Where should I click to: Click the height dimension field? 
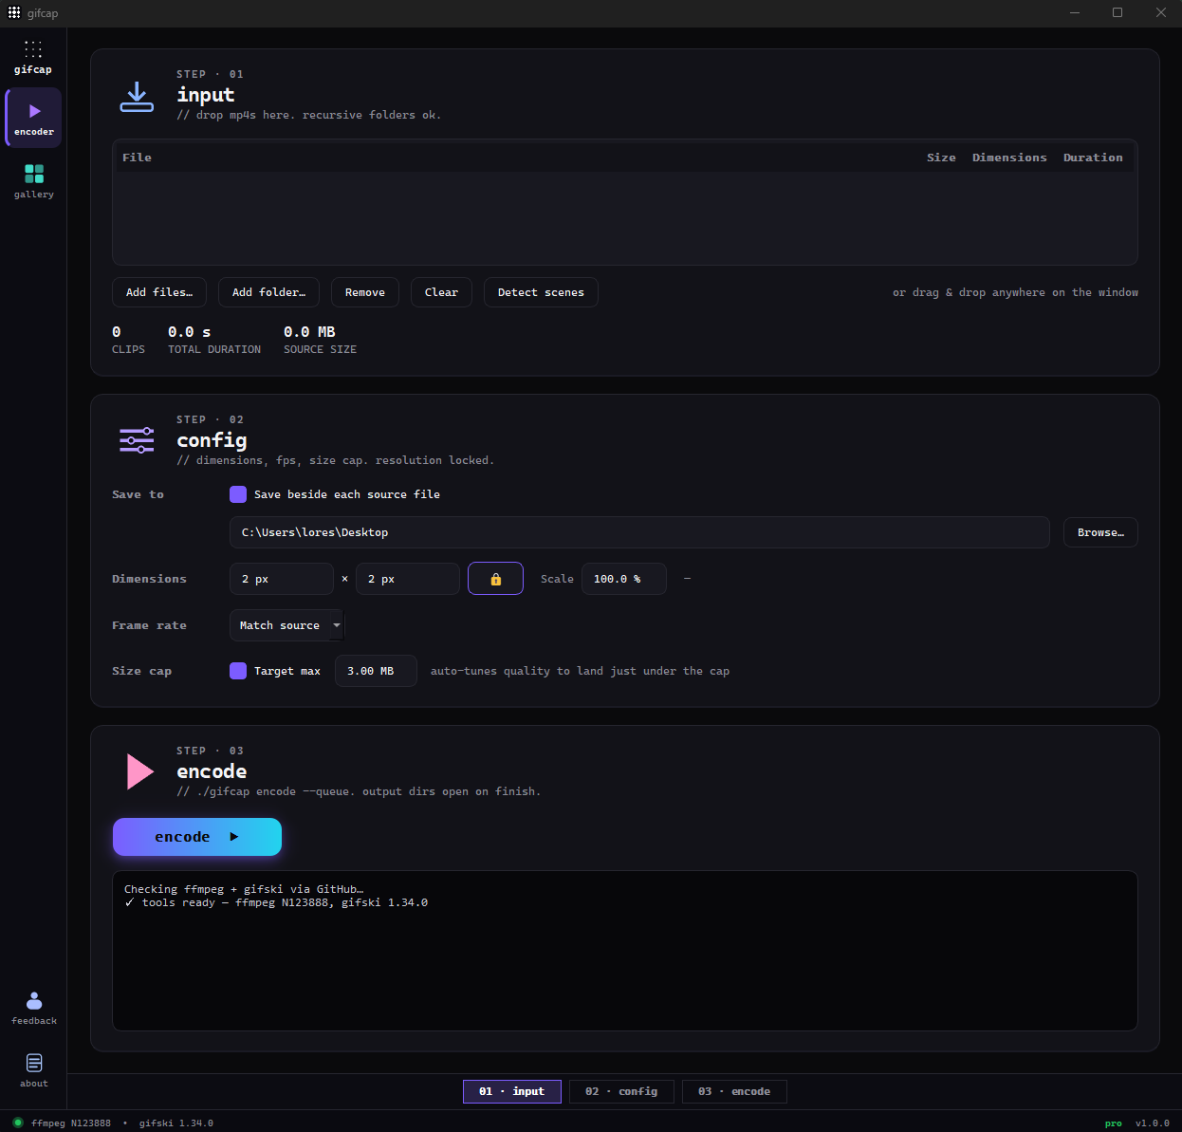tap(408, 579)
